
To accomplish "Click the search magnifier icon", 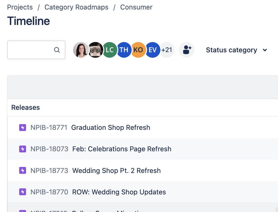I will pyautogui.click(x=57, y=50).
